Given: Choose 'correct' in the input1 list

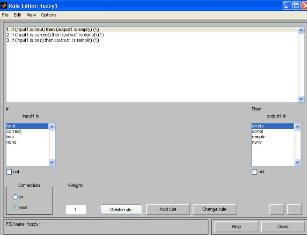Looking at the screenshot, I should [x=14, y=132].
